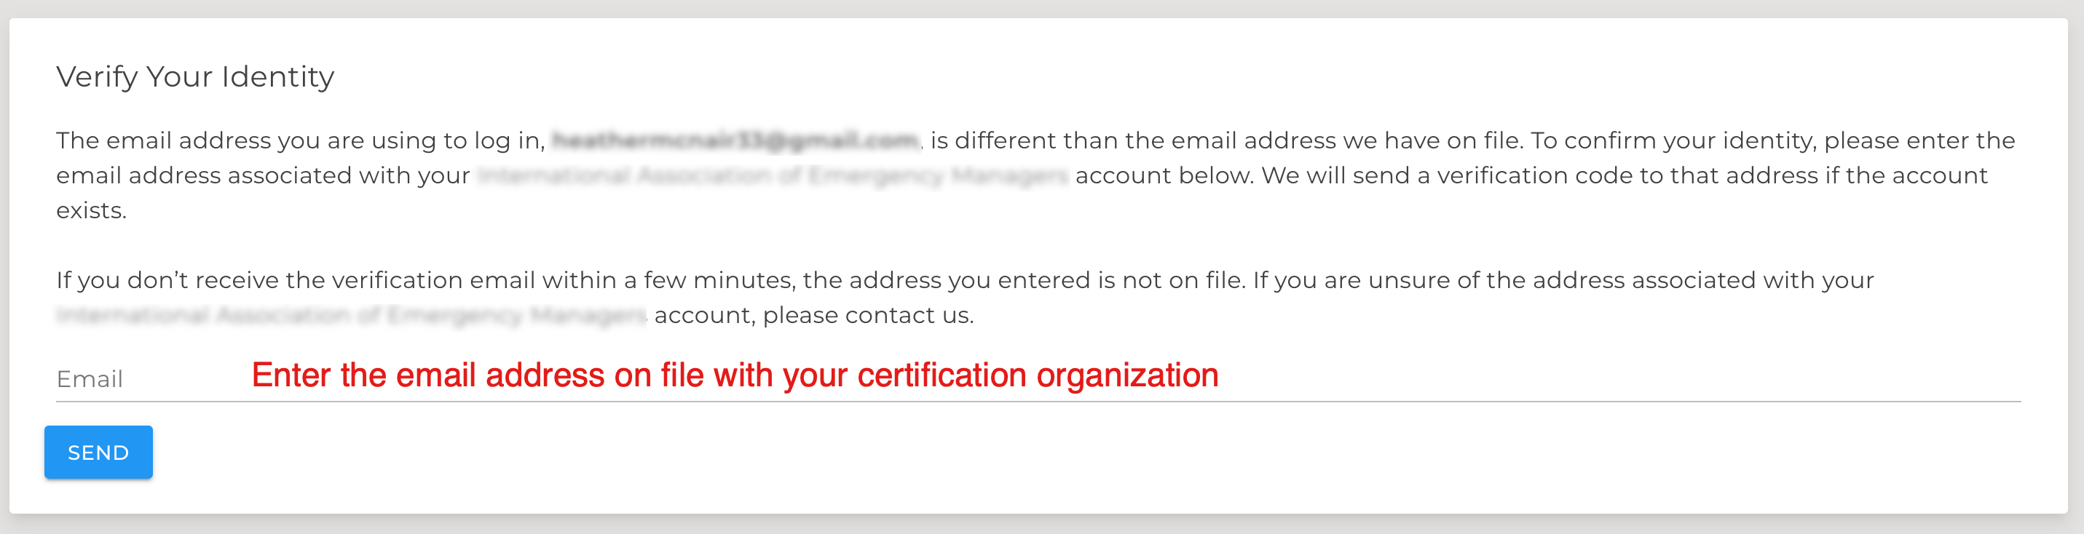Click the "not on file" phrase

(x=1183, y=280)
